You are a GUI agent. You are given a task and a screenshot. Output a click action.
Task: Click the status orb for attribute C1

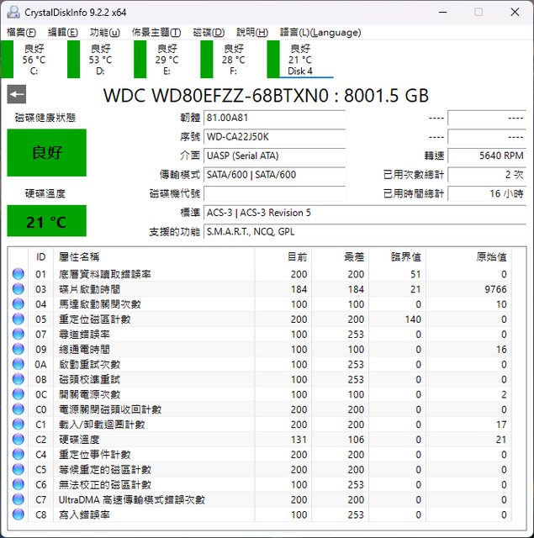(19, 424)
